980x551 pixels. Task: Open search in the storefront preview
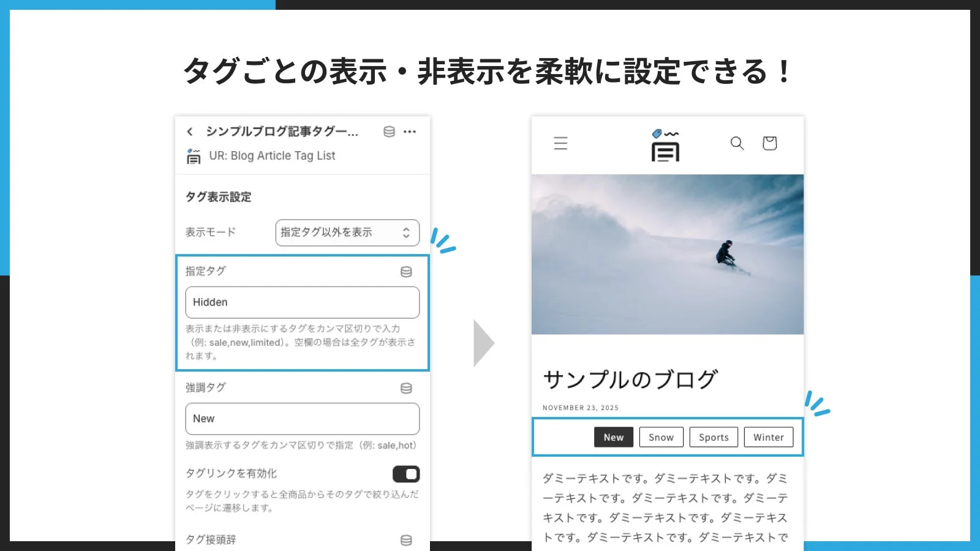coord(737,143)
